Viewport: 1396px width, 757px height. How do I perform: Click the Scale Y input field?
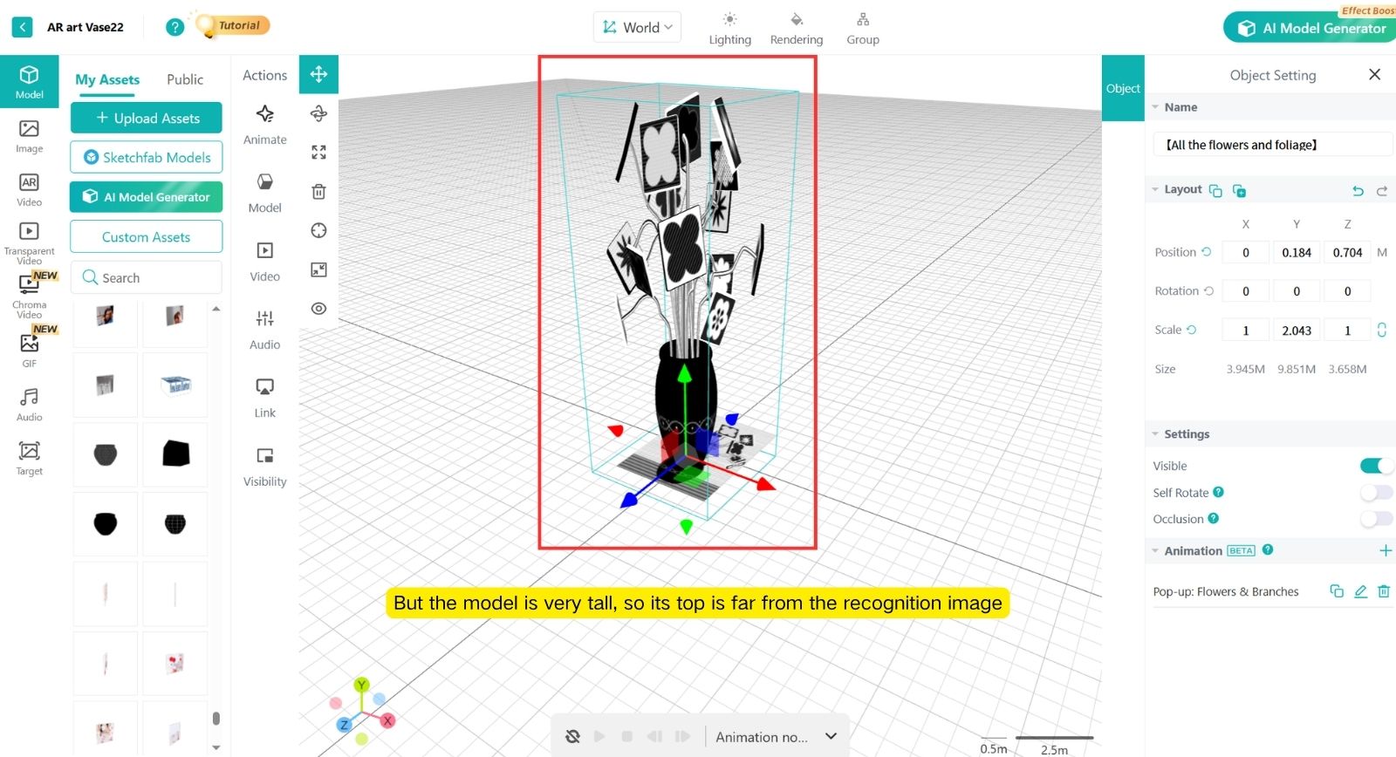point(1296,331)
